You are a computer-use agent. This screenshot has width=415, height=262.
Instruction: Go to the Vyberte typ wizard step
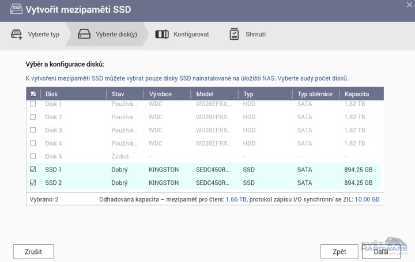point(44,35)
